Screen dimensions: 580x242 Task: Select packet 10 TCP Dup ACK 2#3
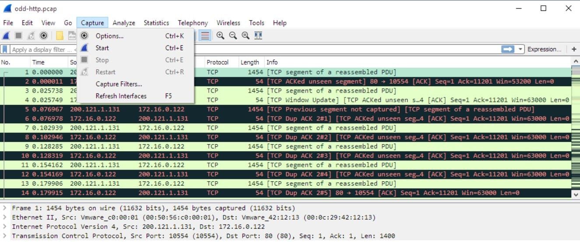(x=286, y=156)
